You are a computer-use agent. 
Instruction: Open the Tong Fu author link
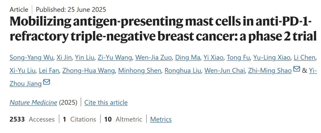238,58
